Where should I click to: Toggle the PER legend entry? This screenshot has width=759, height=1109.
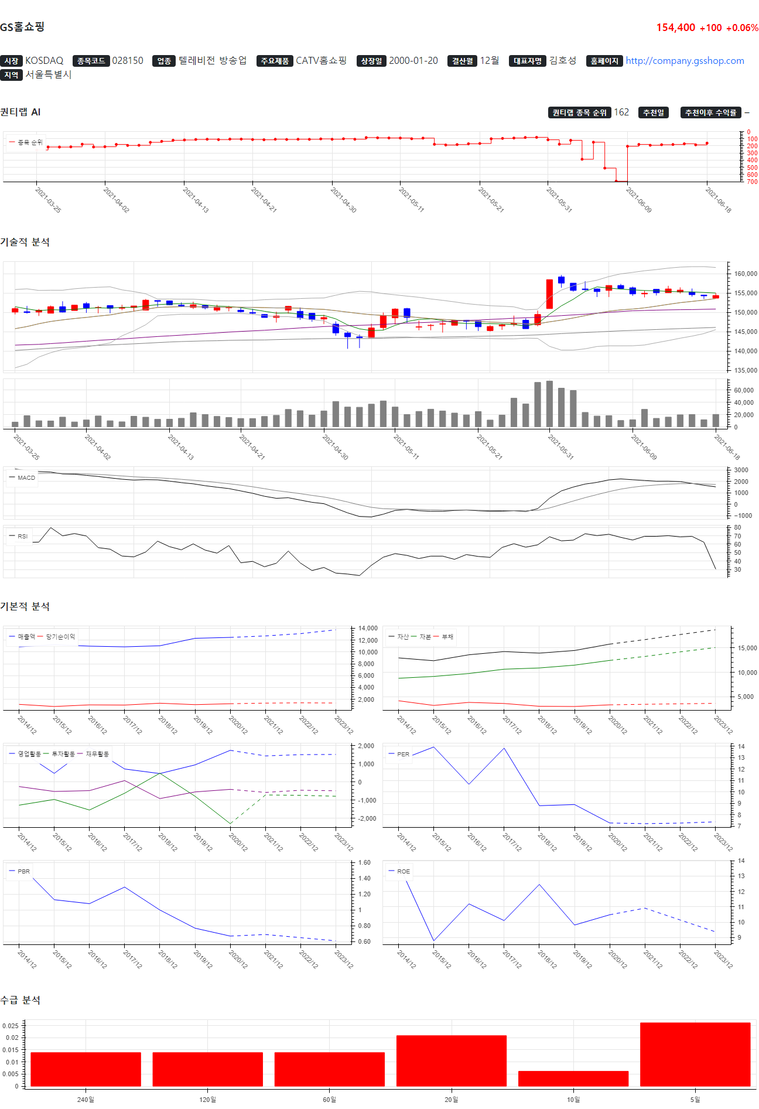pyautogui.click(x=399, y=754)
